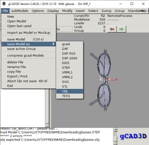The width and height of the screenshot is (149, 145).
Task: Click the RemoteProcess label
Action: (120, 16)
